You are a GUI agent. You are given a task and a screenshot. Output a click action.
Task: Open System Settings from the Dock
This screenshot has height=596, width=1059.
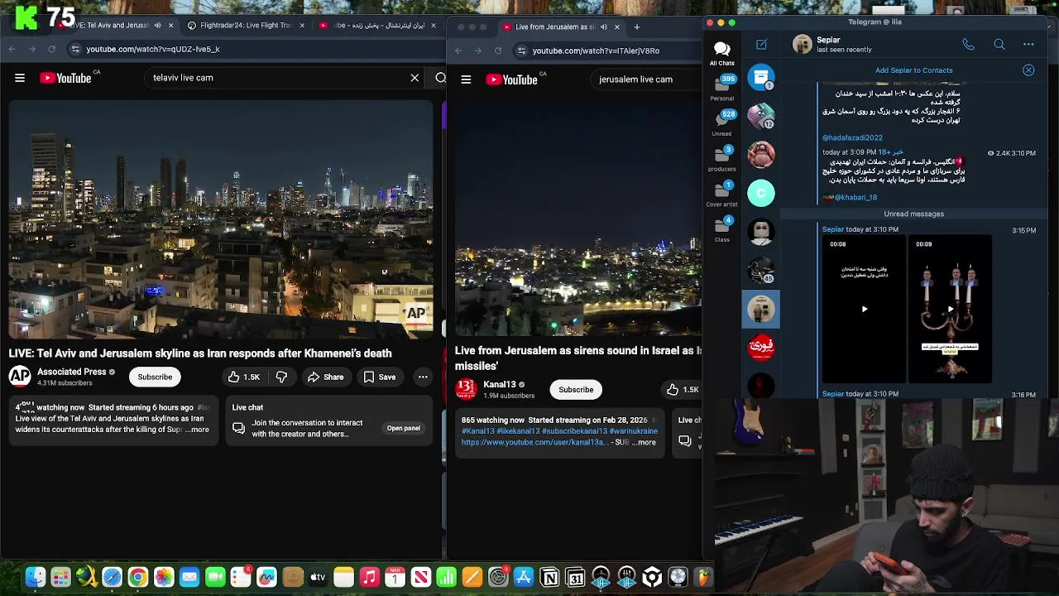pos(498,577)
